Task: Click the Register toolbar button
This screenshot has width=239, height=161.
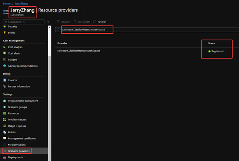Action: tap(64, 22)
